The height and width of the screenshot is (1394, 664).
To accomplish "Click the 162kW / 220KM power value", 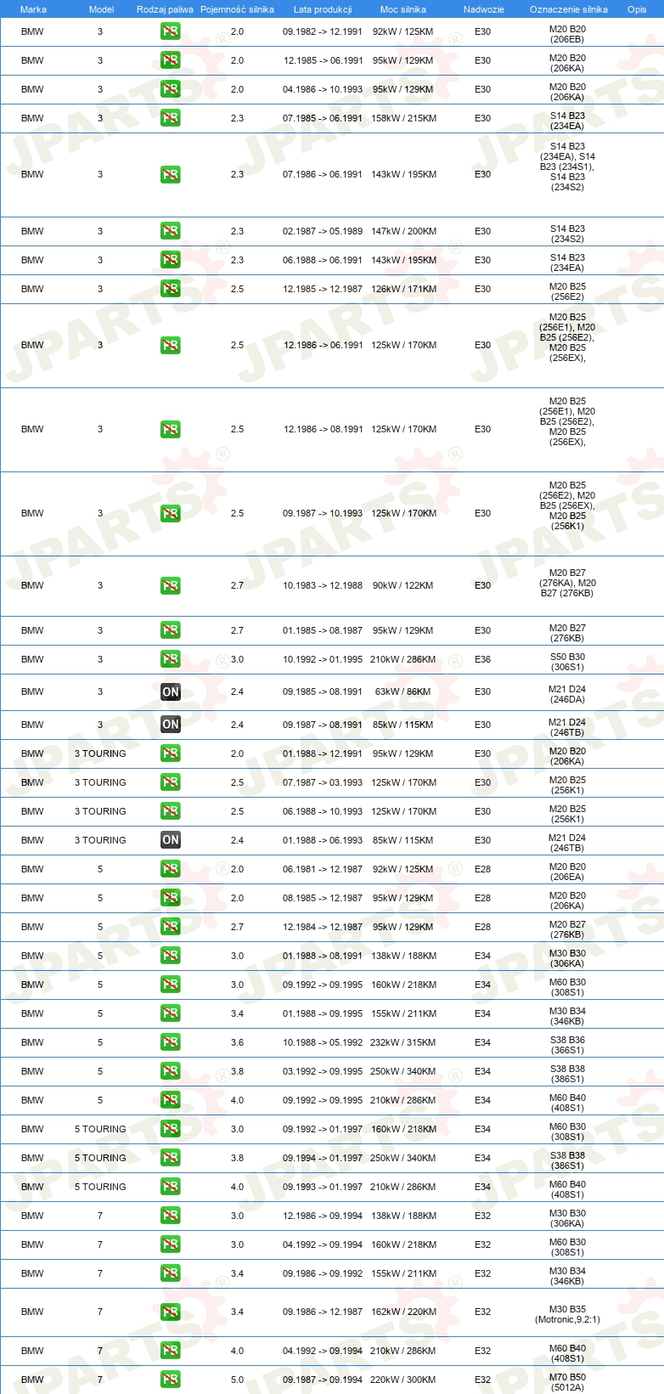I will tap(403, 1312).
